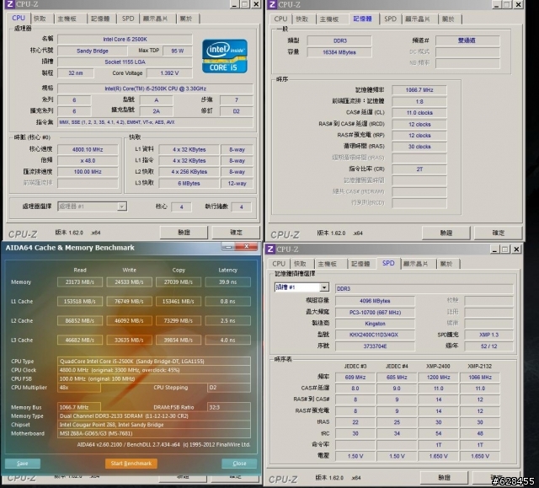Open 快取 tab in the CPU-Z Memory window
This screenshot has height=488, width=539.
(x=302, y=19)
